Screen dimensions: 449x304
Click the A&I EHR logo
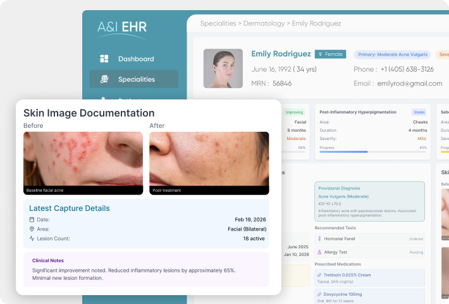tap(122, 29)
